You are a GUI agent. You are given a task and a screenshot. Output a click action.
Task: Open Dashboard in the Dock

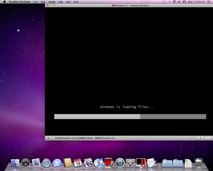pos(26,163)
